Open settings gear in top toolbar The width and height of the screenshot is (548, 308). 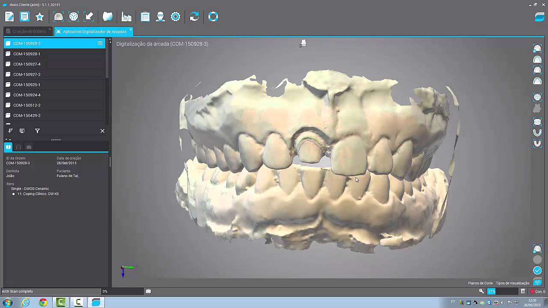(x=176, y=17)
